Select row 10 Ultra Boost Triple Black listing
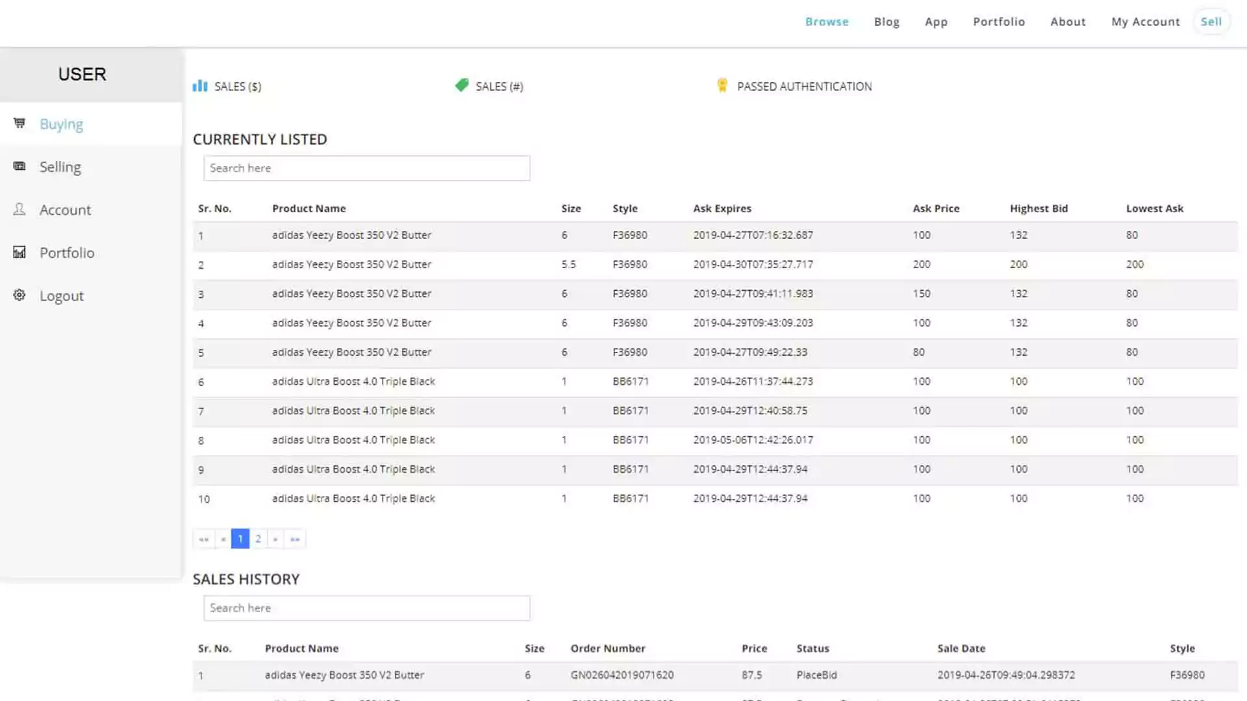This screenshot has height=701, width=1247. [x=715, y=498]
